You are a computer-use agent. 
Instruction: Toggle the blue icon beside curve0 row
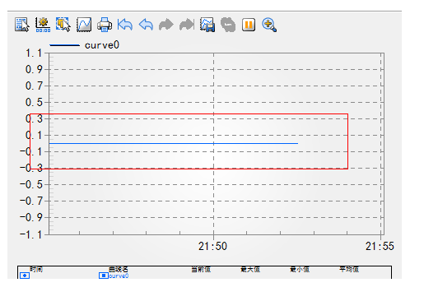click(103, 276)
